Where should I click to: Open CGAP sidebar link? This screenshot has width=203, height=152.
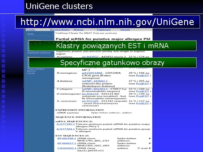click(x=31, y=73)
